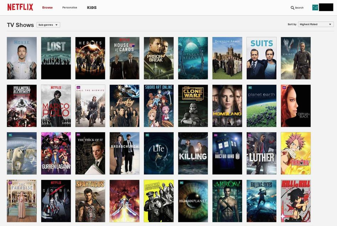This screenshot has height=226, width=337.
Task: Expand the Sub-genres dropdown
Action: point(48,25)
